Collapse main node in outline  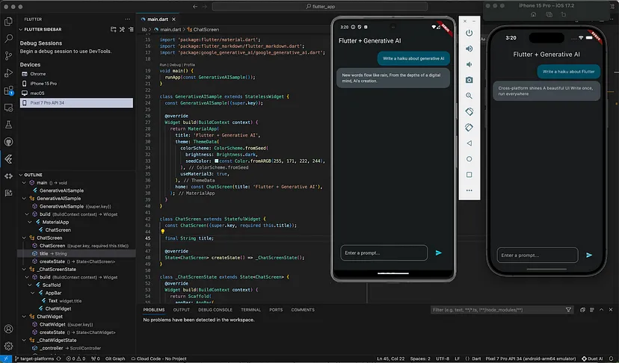click(x=24, y=183)
